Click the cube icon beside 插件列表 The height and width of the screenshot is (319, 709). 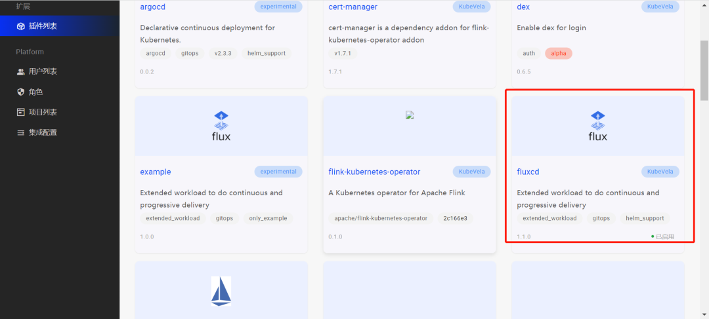(x=20, y=26)
